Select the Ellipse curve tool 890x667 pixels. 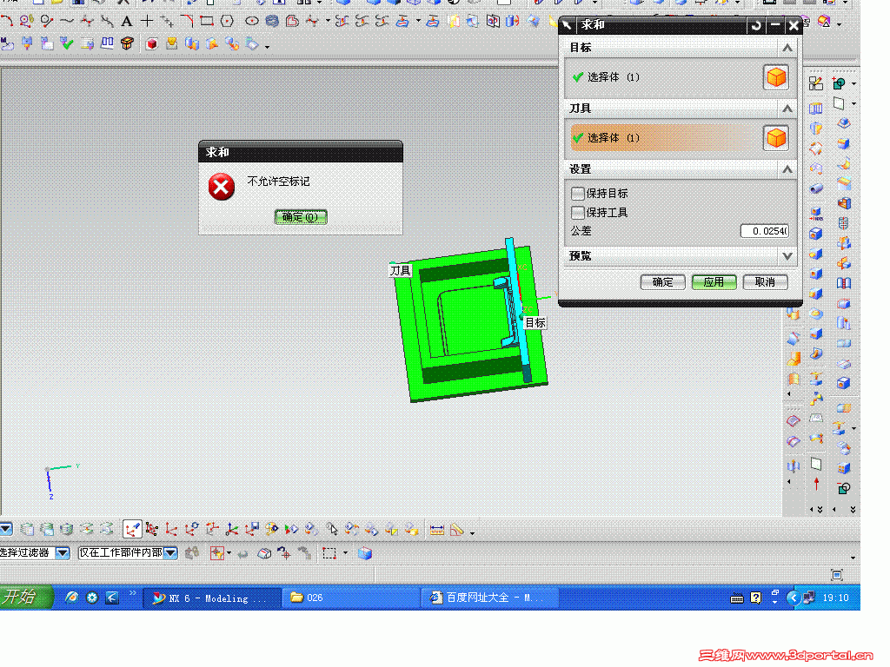251,22
